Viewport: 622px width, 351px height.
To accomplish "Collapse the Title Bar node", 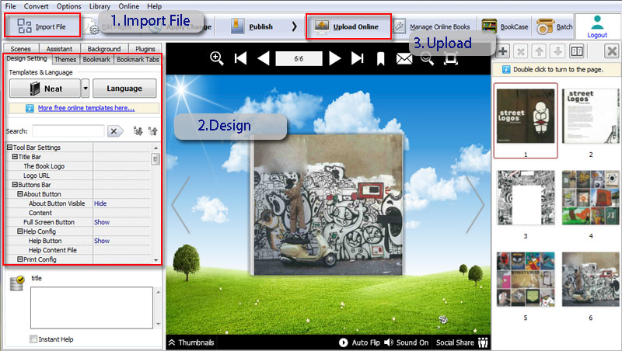I will (x=15, y=157).
